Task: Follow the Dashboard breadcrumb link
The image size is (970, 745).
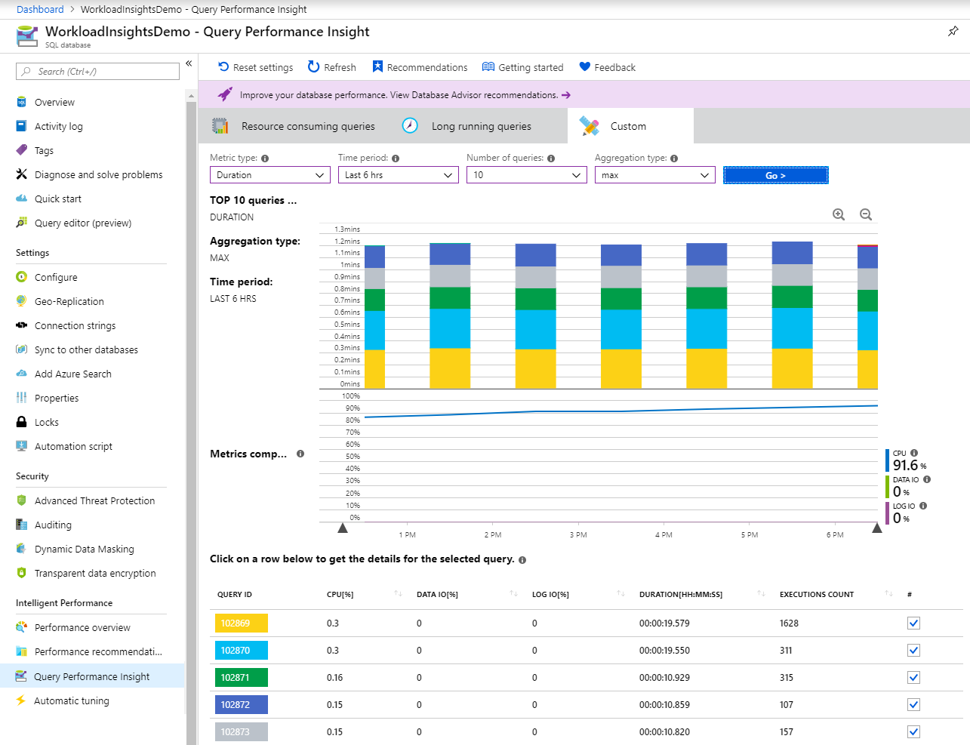Action: pos(40,10)
